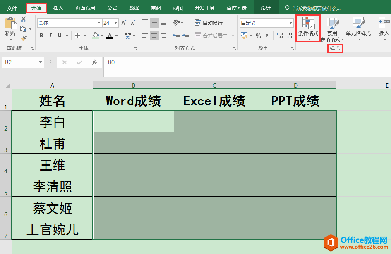Image resolution: width=391 pixels, height=254 pixels.
Task: Open the font size dropdown 24
Action: (116, 23)
